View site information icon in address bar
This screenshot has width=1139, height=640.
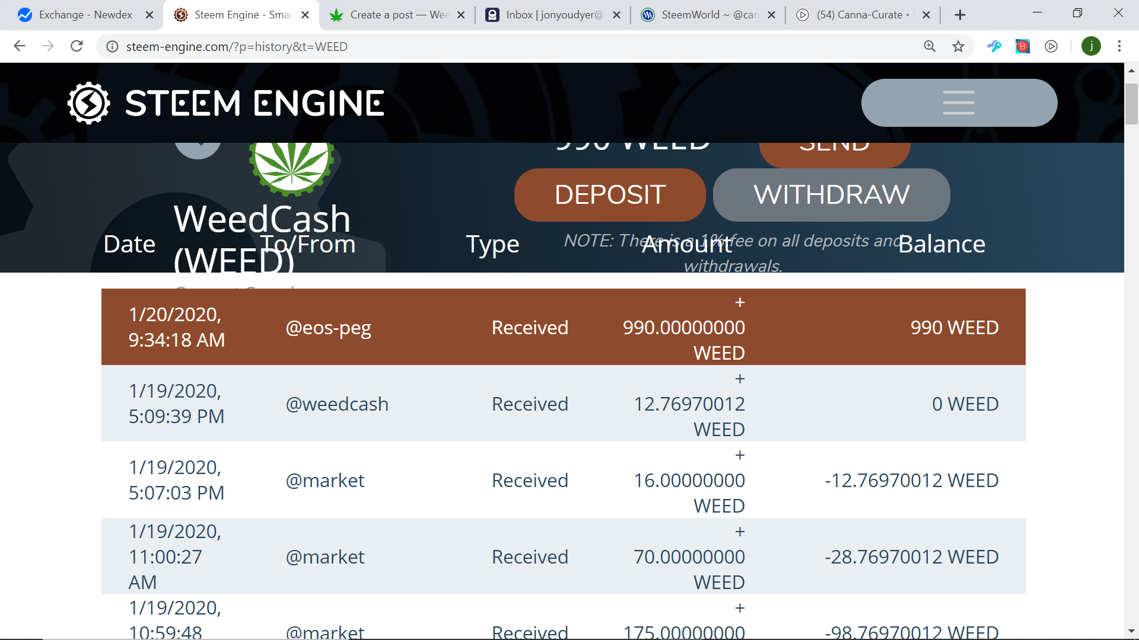(112, 46)
